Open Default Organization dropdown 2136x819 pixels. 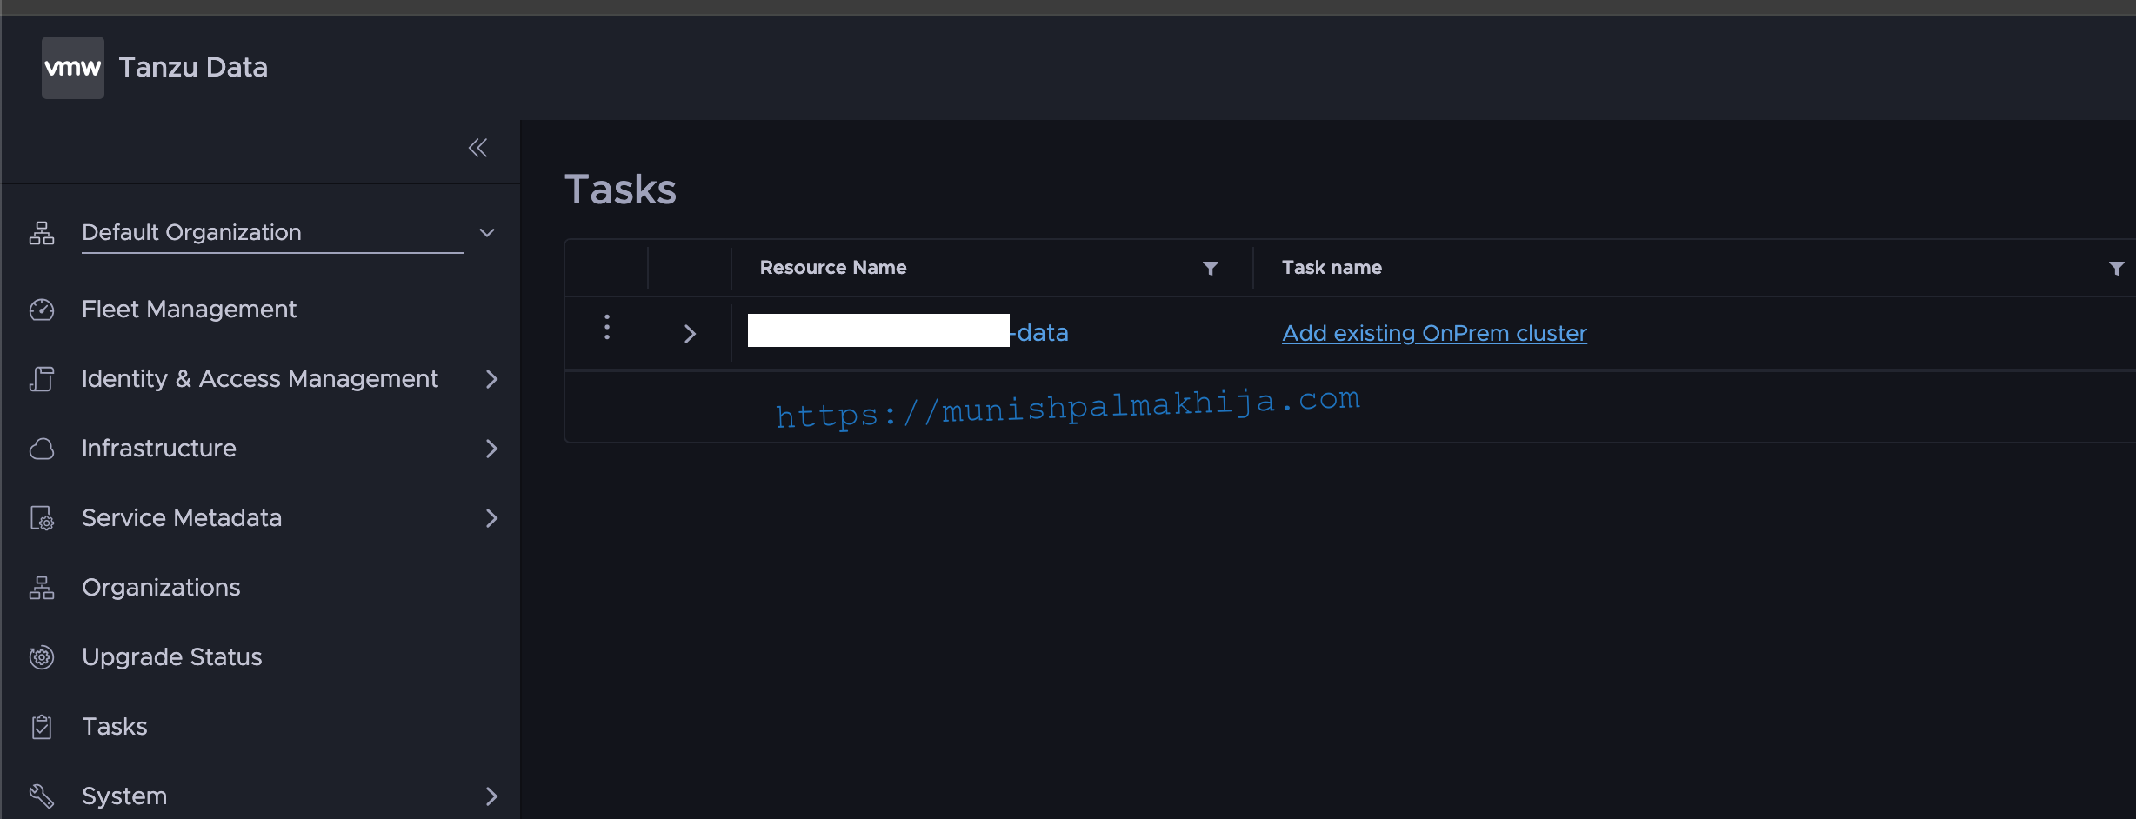click(487, 233)
